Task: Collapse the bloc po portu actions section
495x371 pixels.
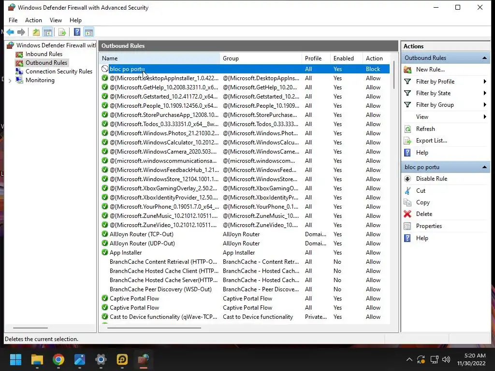Action: (484, 167)
